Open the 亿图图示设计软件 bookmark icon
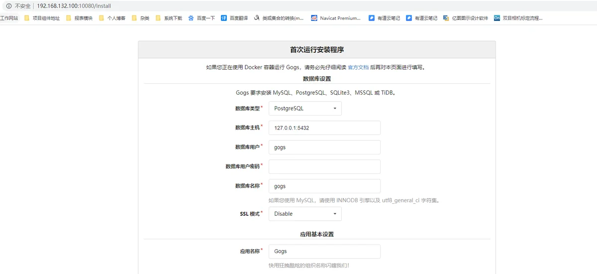Viewport: 597px width, 274px height. coord(446,18)
